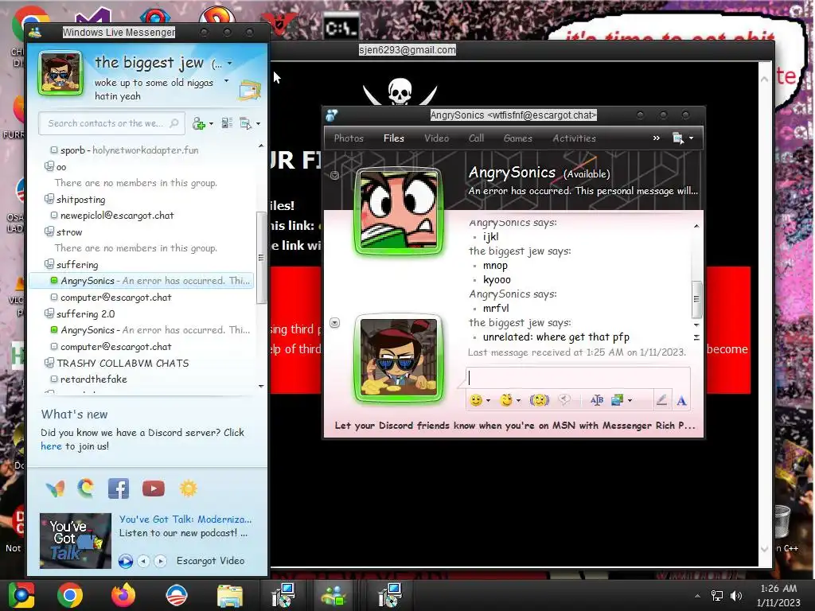Open the Files tab in chat
This screenshot has width=815, height=611.
coord(393,138)
